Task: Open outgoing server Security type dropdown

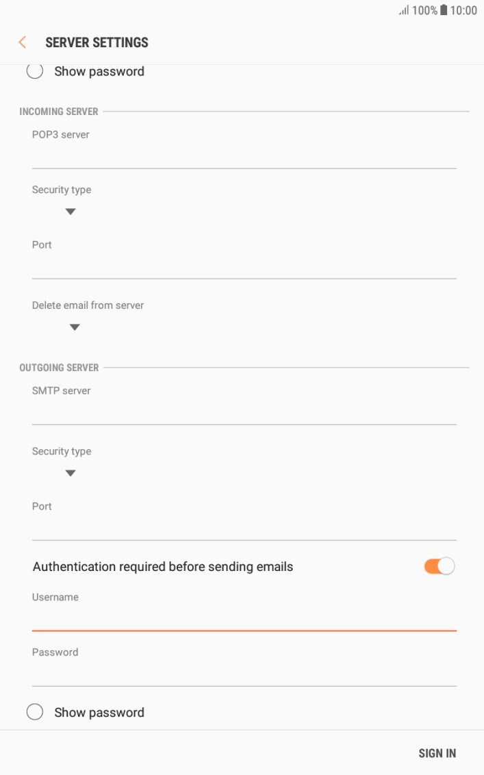Action: tap(70, 473)
